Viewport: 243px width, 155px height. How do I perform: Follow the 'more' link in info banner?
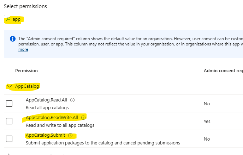(23, 50)
